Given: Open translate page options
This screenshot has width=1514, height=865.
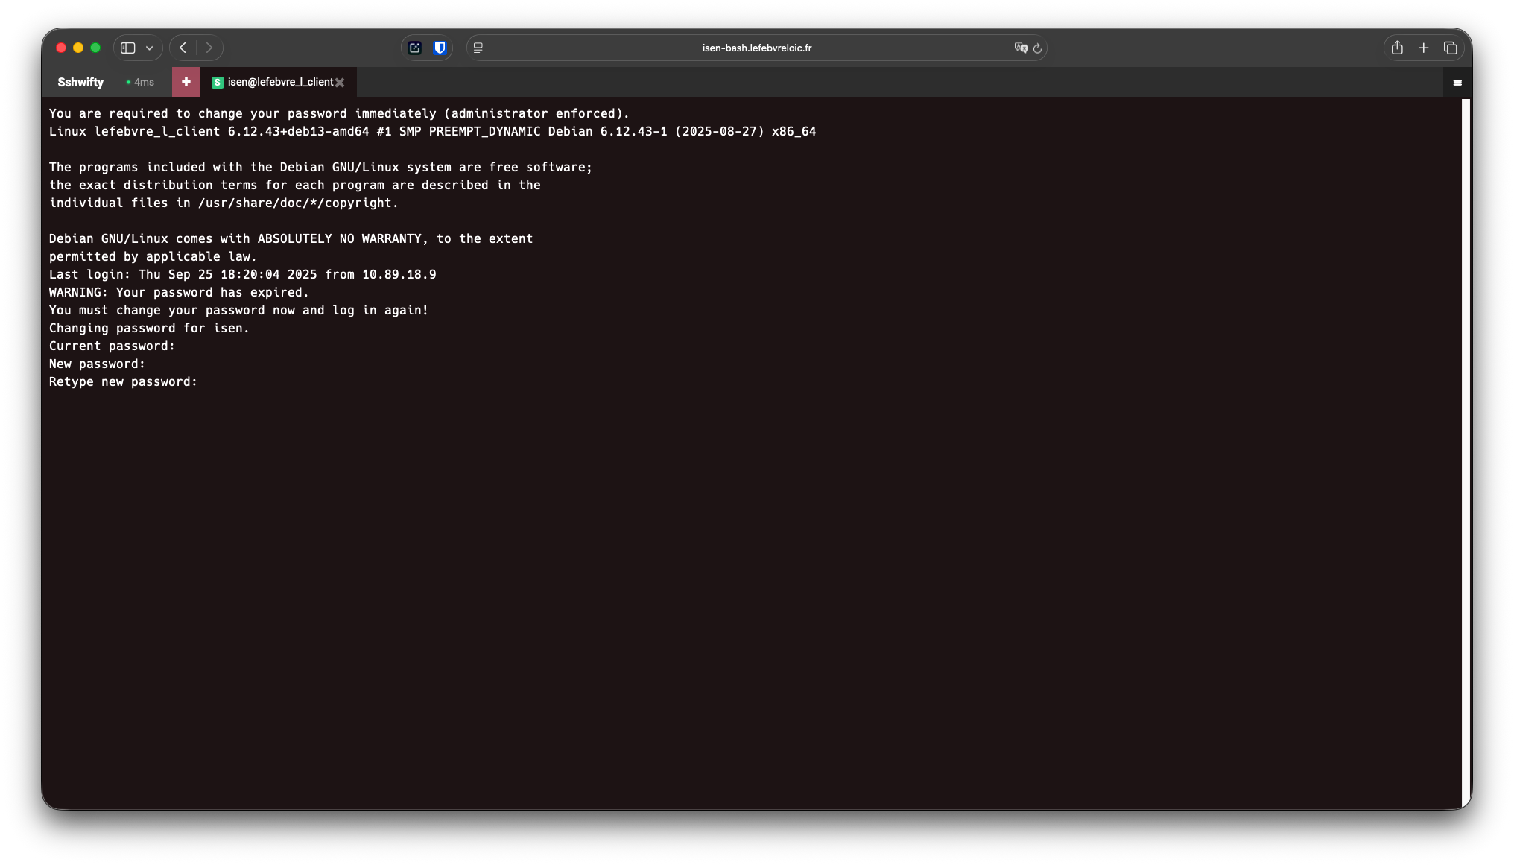Looking at the screenshot, I should [1021, 48].
